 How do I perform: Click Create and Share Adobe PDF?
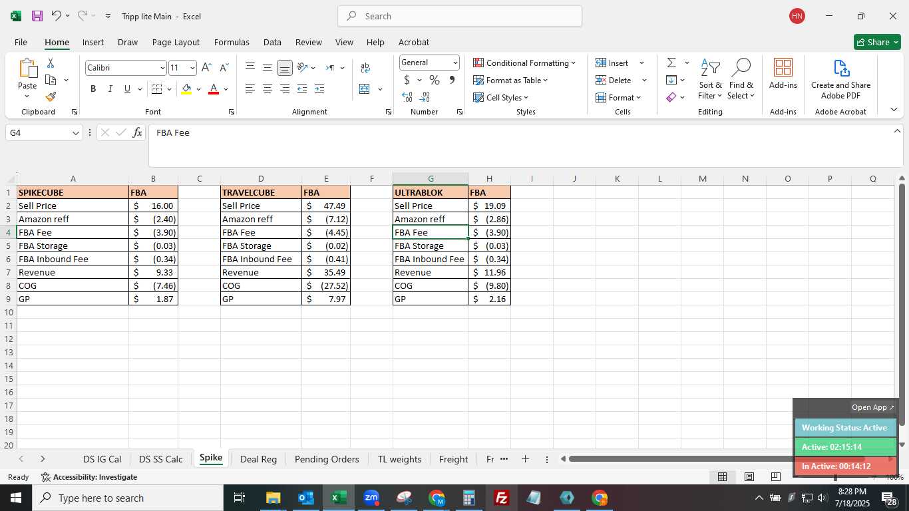[x=841, y=79]
